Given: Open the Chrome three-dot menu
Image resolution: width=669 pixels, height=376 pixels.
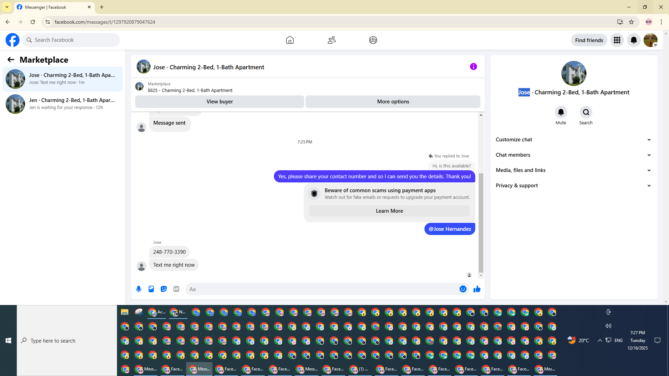Looking at the screenshot, I should pos(661,22).
